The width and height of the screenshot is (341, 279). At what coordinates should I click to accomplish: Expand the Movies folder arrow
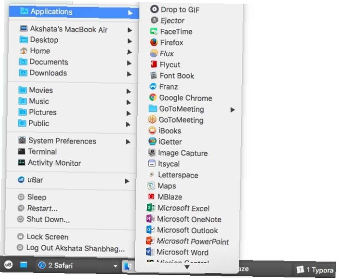pos(129,91)
